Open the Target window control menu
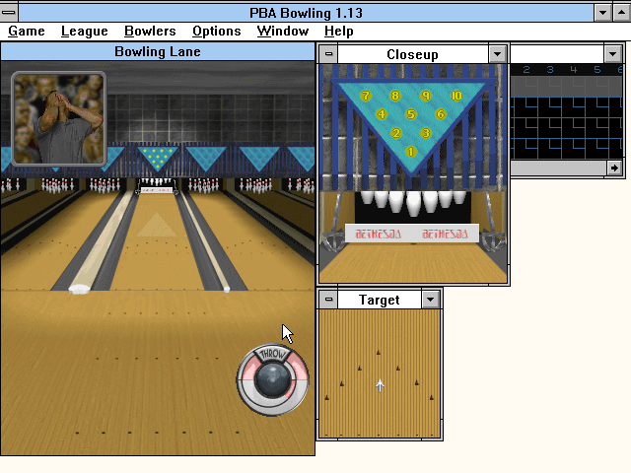 [x=329, y=300]
